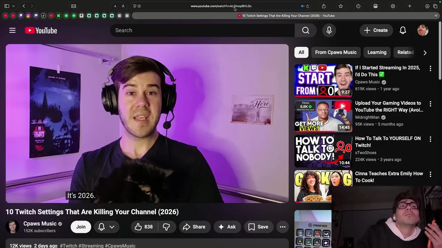
Task: Click the YouTube search field
Action: [x=202, y=30]
